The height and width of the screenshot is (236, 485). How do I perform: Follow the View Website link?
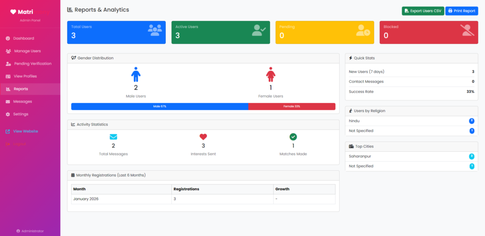pos(26,131)
